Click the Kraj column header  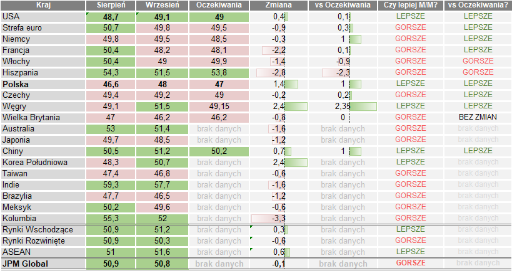(43, 5)
